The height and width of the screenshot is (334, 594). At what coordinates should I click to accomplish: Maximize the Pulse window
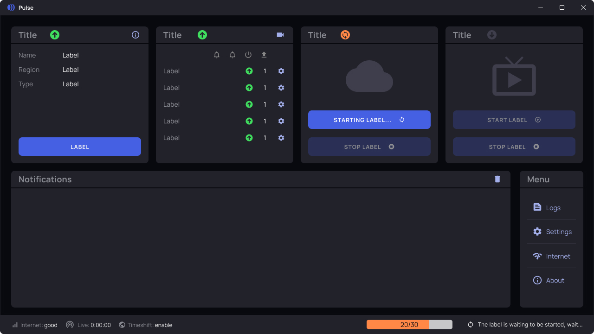click(x=562, y=7)
